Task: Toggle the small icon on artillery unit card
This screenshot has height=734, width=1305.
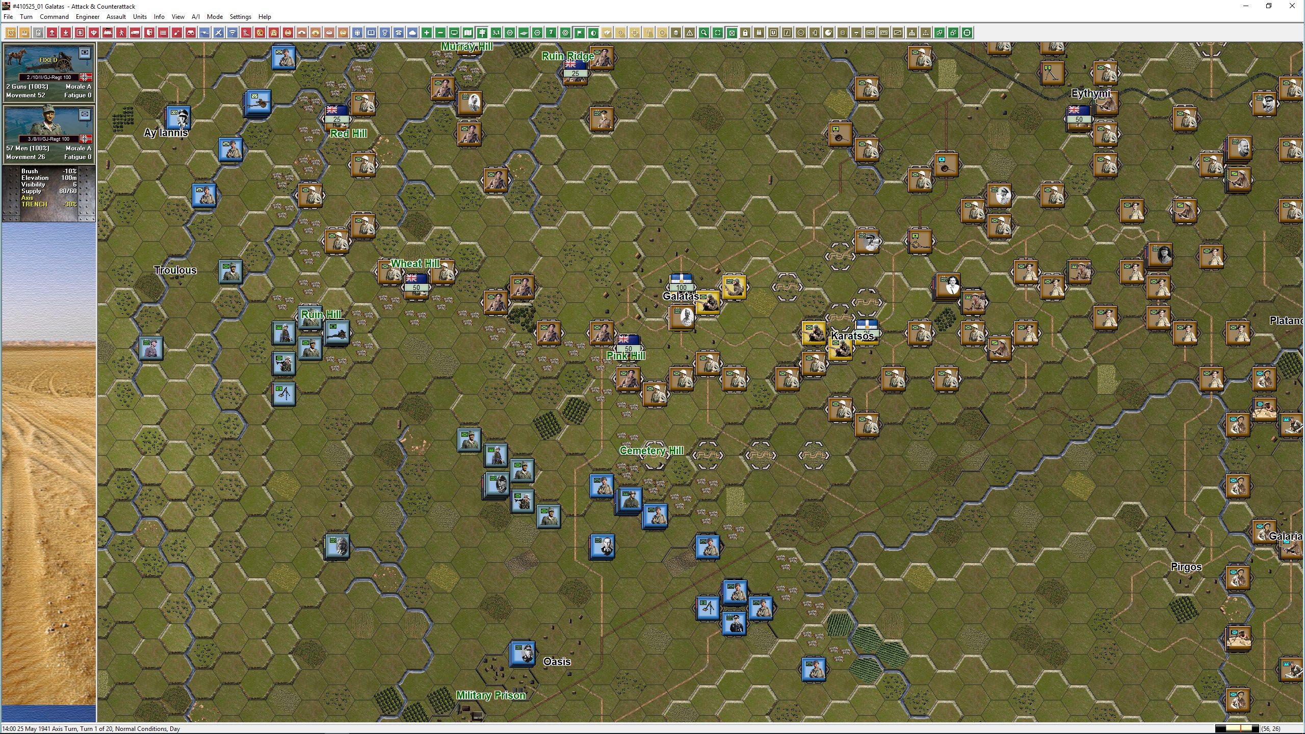Action: coord(85,53)
